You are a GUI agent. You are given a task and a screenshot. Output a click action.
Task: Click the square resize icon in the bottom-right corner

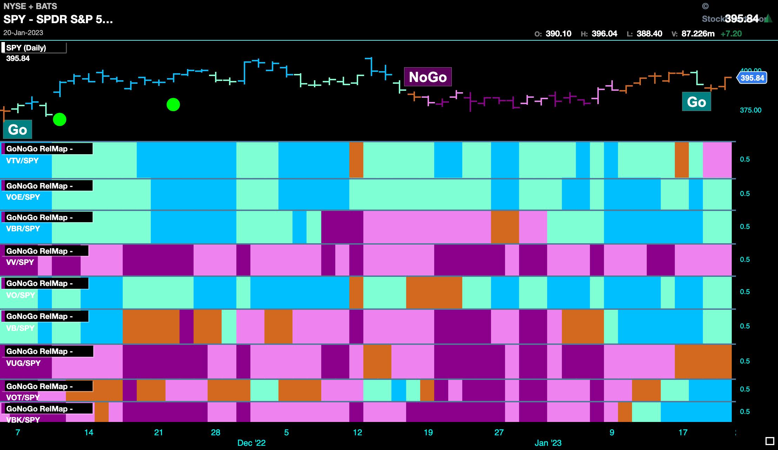tap(770, 441)
